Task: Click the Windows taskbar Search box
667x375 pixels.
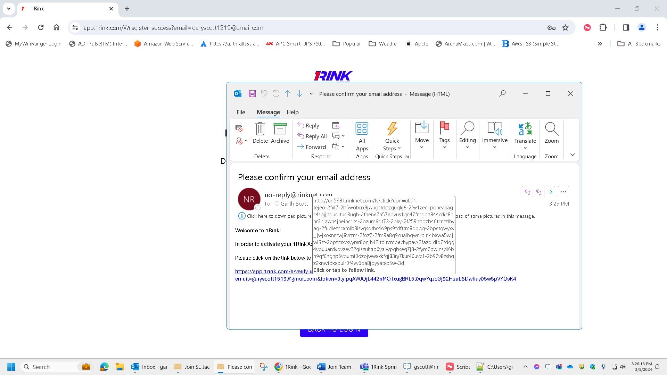Action: [52, 367]
